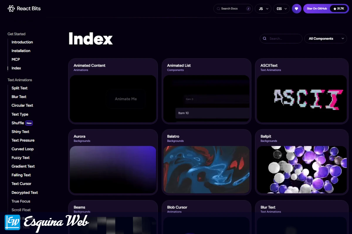The height and width of the screenshot is (234, 352).
Task: Click the React Bits logo icon
Action: (x=11, y=8)
